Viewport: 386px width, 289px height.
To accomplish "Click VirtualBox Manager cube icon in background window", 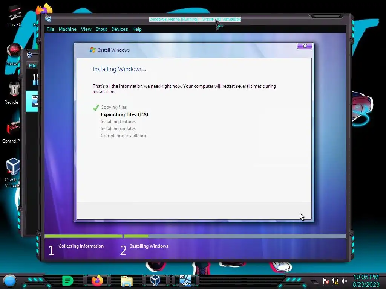I will click(29, 55).
